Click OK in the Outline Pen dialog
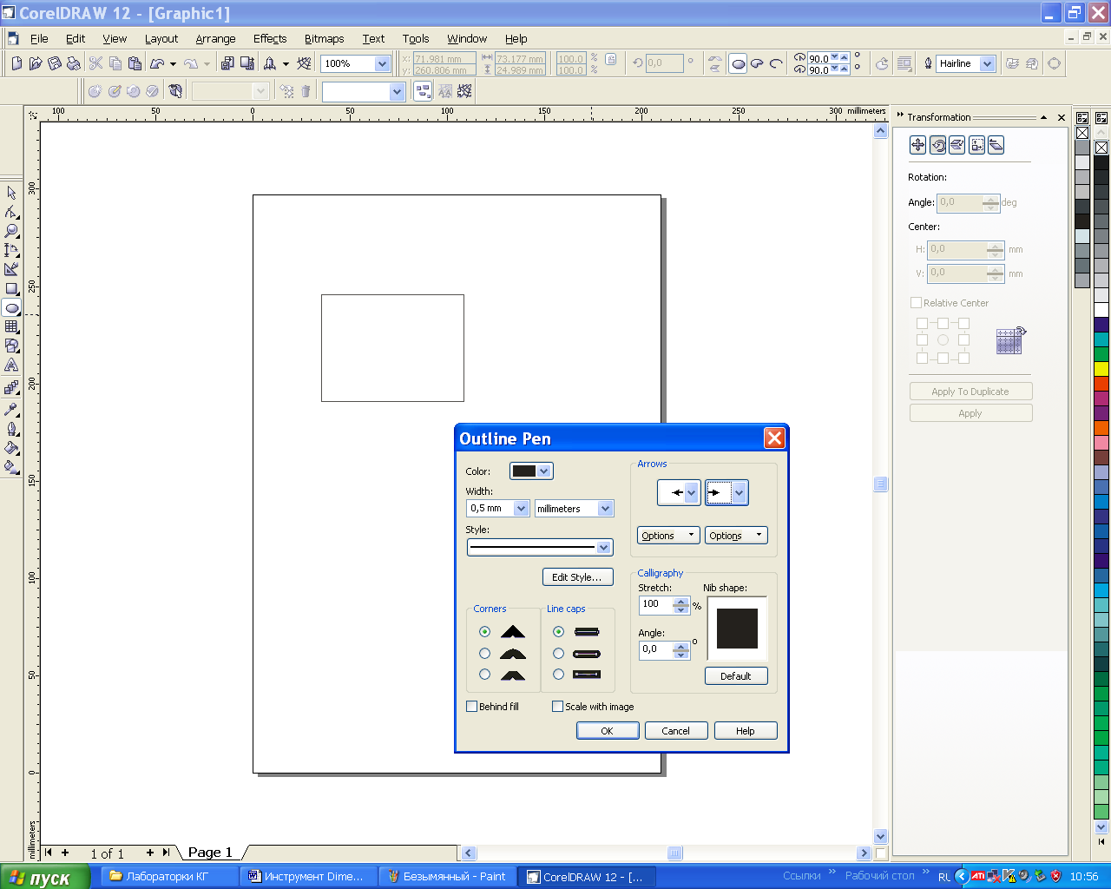Image resolution: width=1111 pixels, height=889 pixels. click(608, 730)
